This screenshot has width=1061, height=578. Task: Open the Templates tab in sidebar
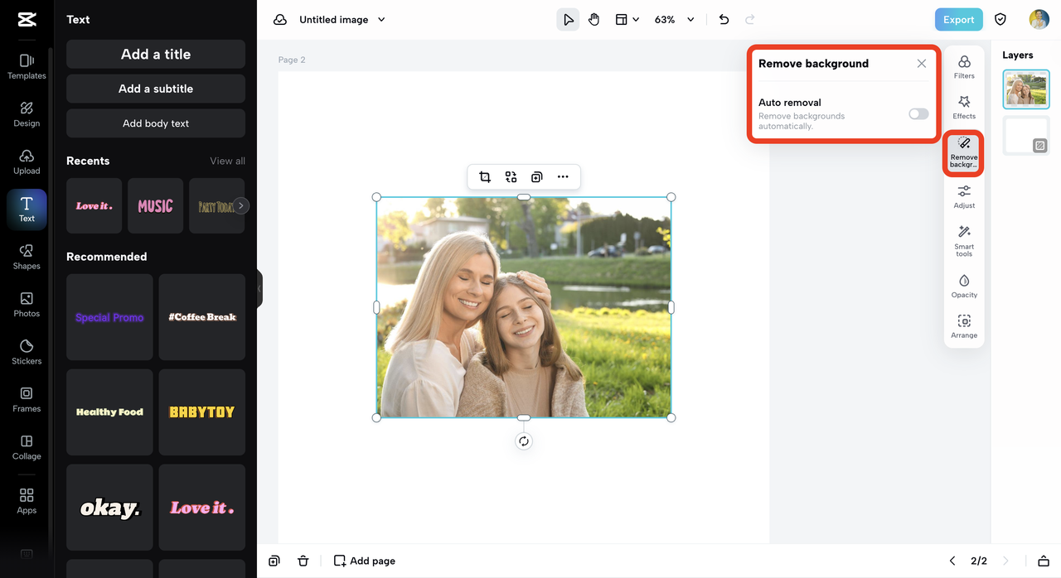tap(27, 66)
